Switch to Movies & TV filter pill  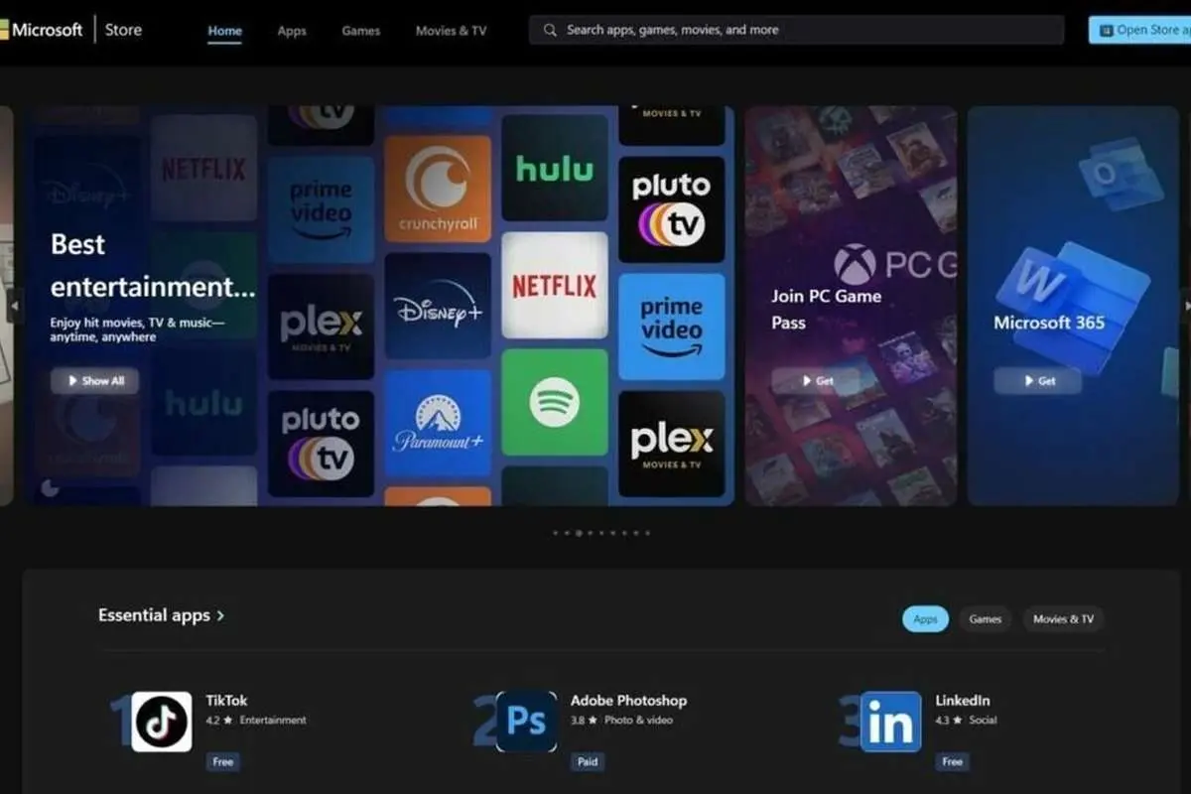click(1063, 619)
